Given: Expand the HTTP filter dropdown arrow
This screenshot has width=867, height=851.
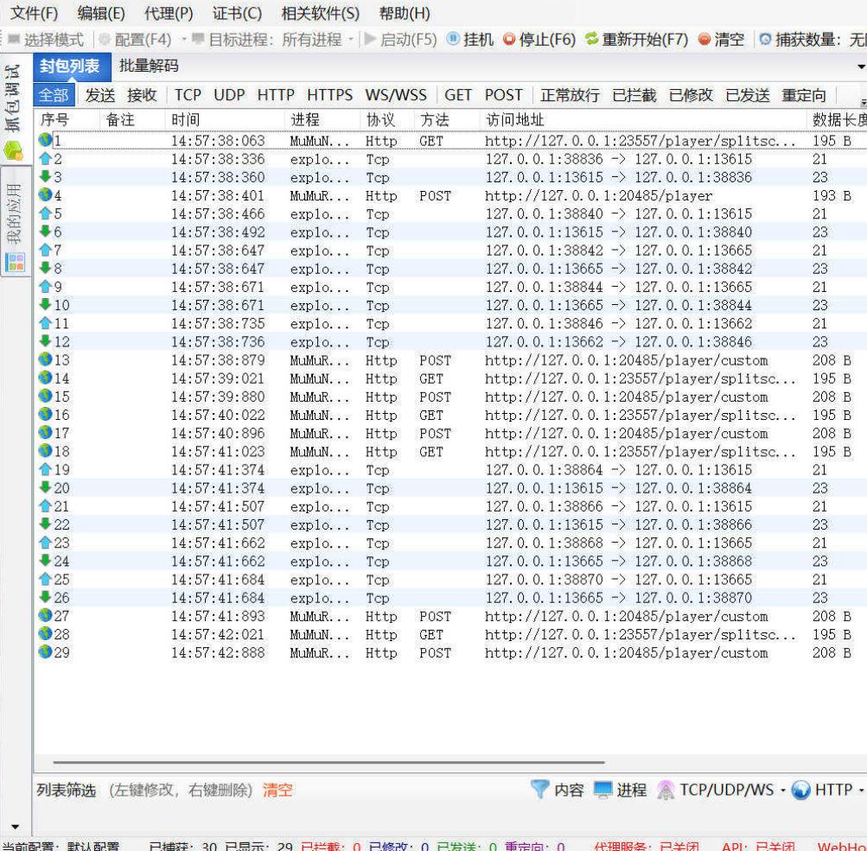Looking at the screenshot, I should coord(861,791).
